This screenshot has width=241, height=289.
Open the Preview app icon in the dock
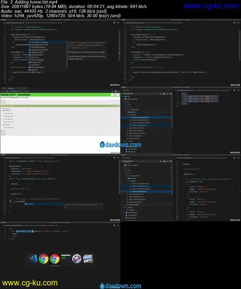coord(88,259)
